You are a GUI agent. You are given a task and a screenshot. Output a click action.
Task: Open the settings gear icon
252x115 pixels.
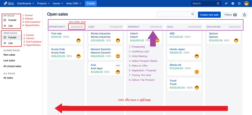tap(239, 3)
